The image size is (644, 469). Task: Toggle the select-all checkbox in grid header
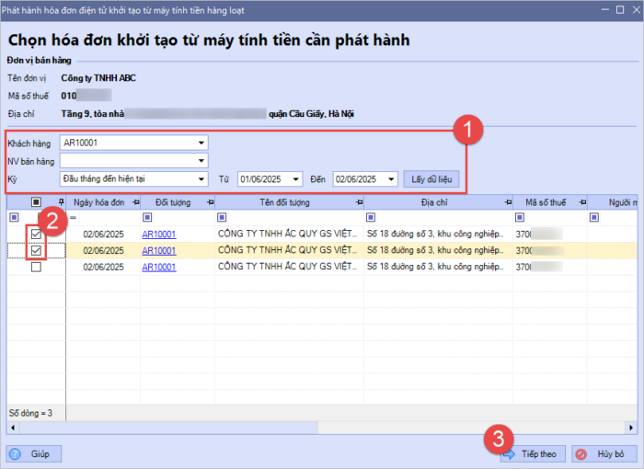[36, 202]
